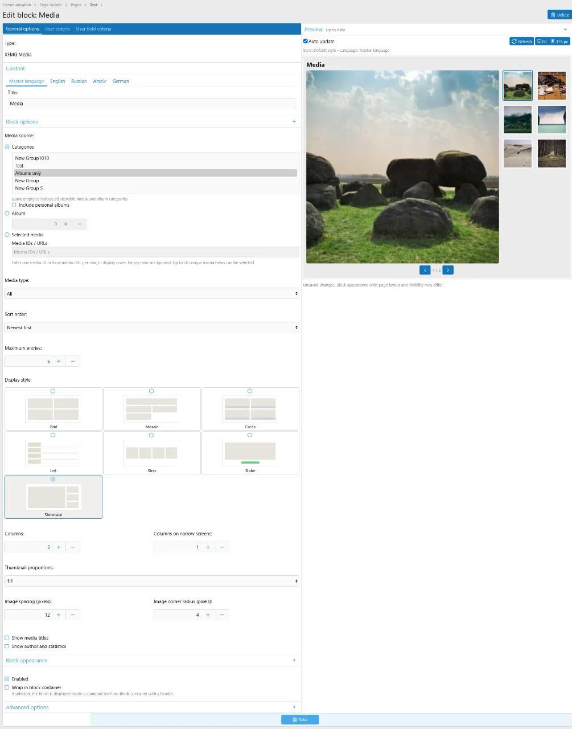Choose the Strip display style

point(152,453)
